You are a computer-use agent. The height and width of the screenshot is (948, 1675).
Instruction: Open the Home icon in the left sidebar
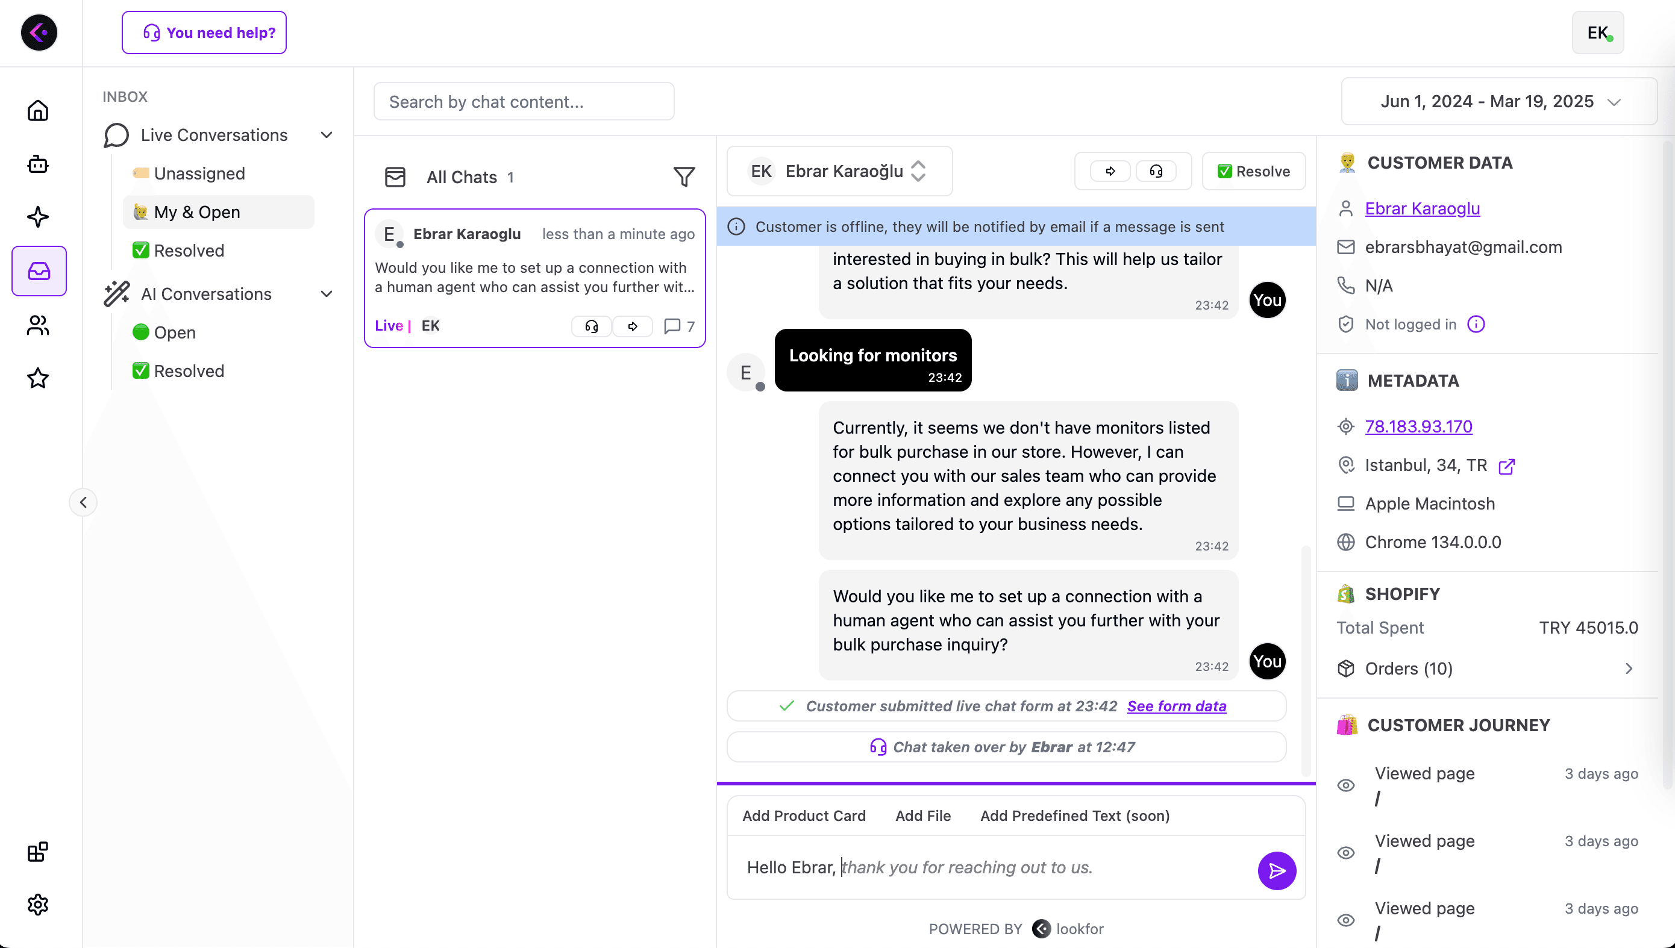click(39, 111)
